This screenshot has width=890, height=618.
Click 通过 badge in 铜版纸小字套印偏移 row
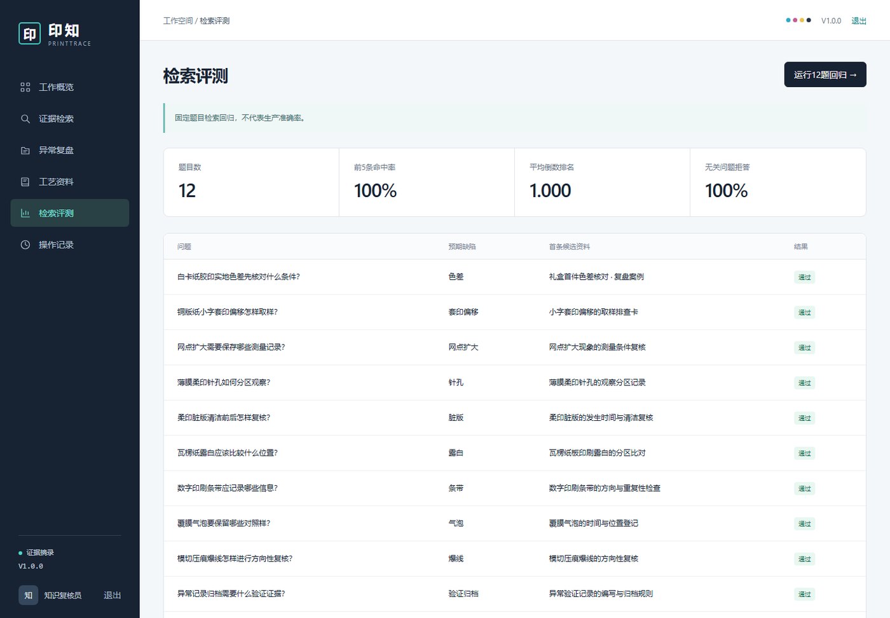(x=804, y=312)
